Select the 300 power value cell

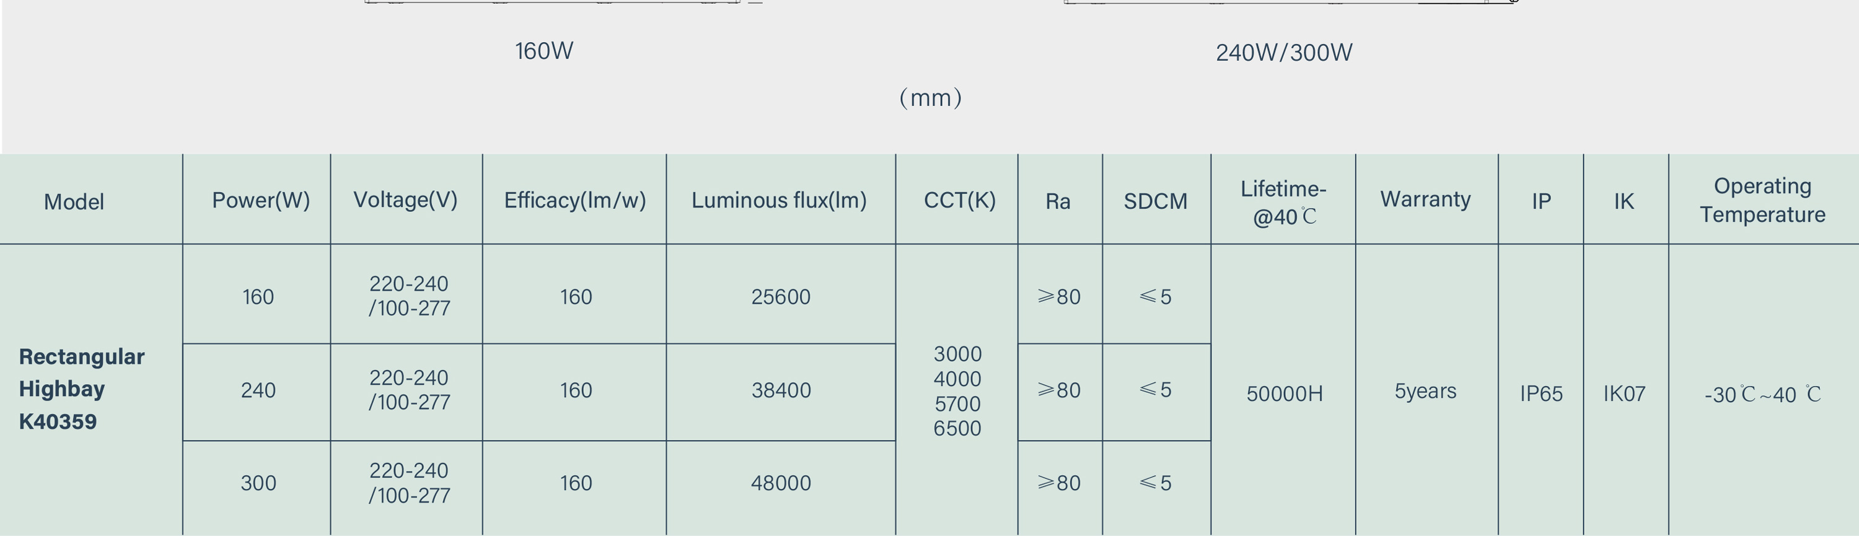pos(258,483)
